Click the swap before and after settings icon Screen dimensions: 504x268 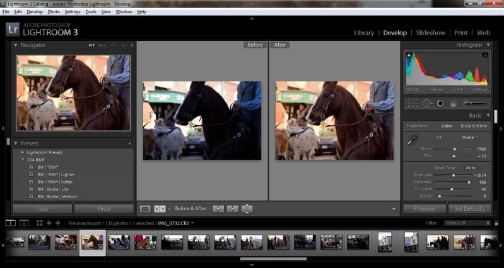(x=247, y=209)
